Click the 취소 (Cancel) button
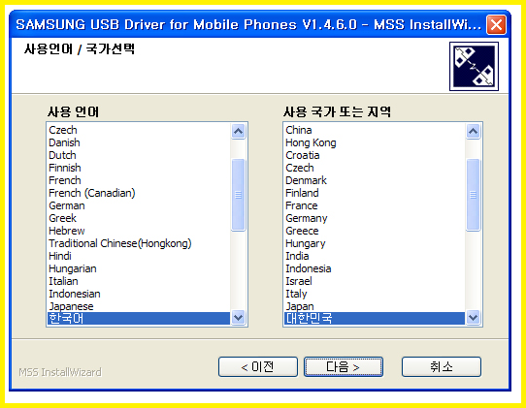Image resolution: width=526 pixels, height=408 pixels. [442, 366]
